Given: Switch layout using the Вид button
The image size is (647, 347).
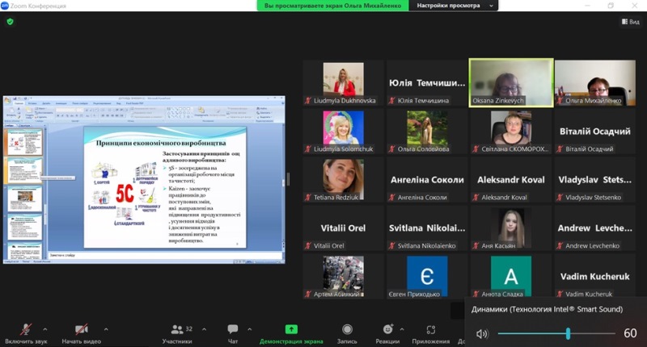Looking at the screenshot, I should (x=630, y=22).
